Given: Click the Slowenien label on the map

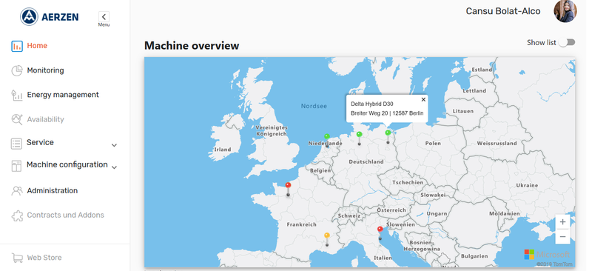Looking at the screenshot, I should coord(400,224).
